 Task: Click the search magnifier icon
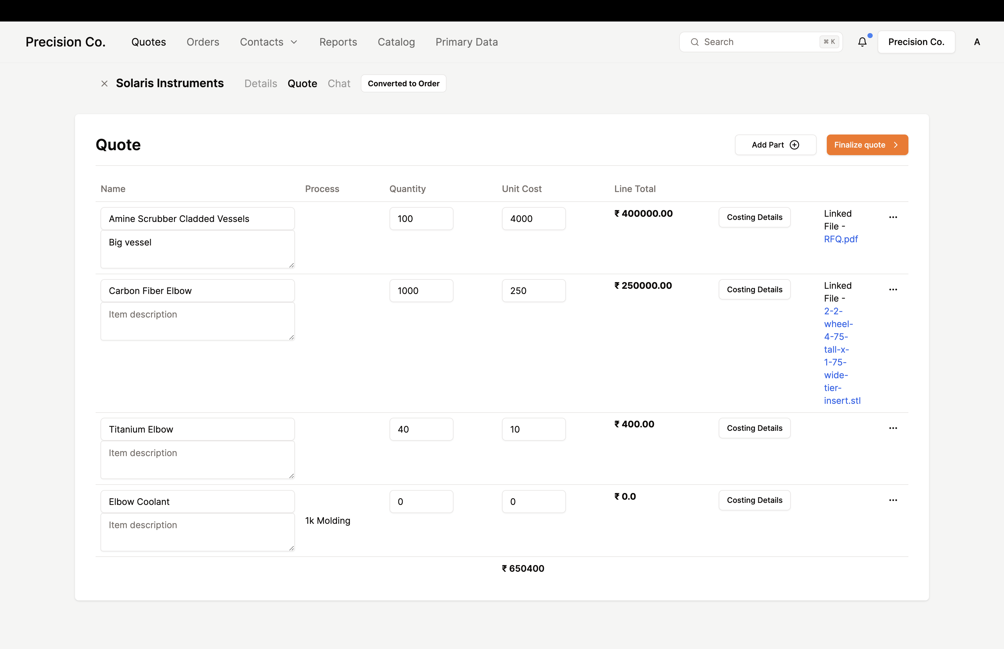point(695,42)
